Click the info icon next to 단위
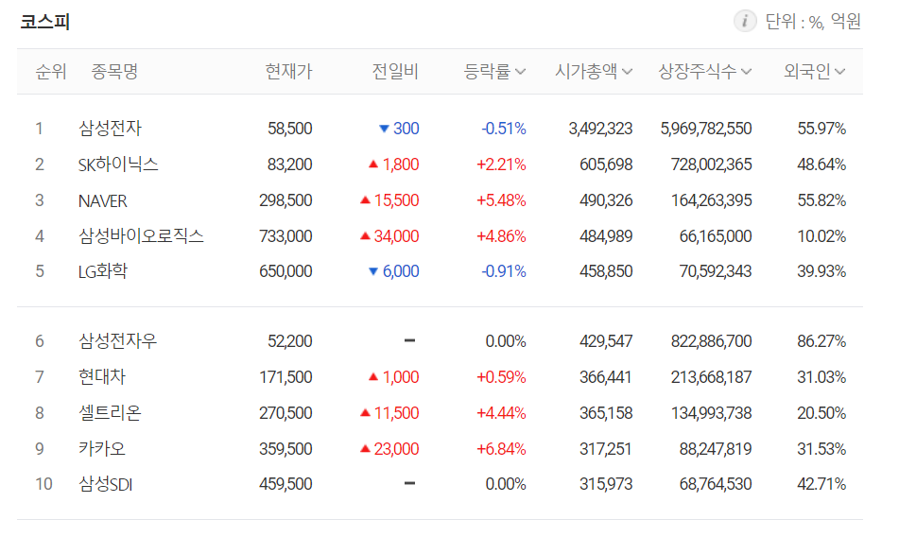This screenshot has height=537, width=899. pyautogui.click(x=745, y=21)
